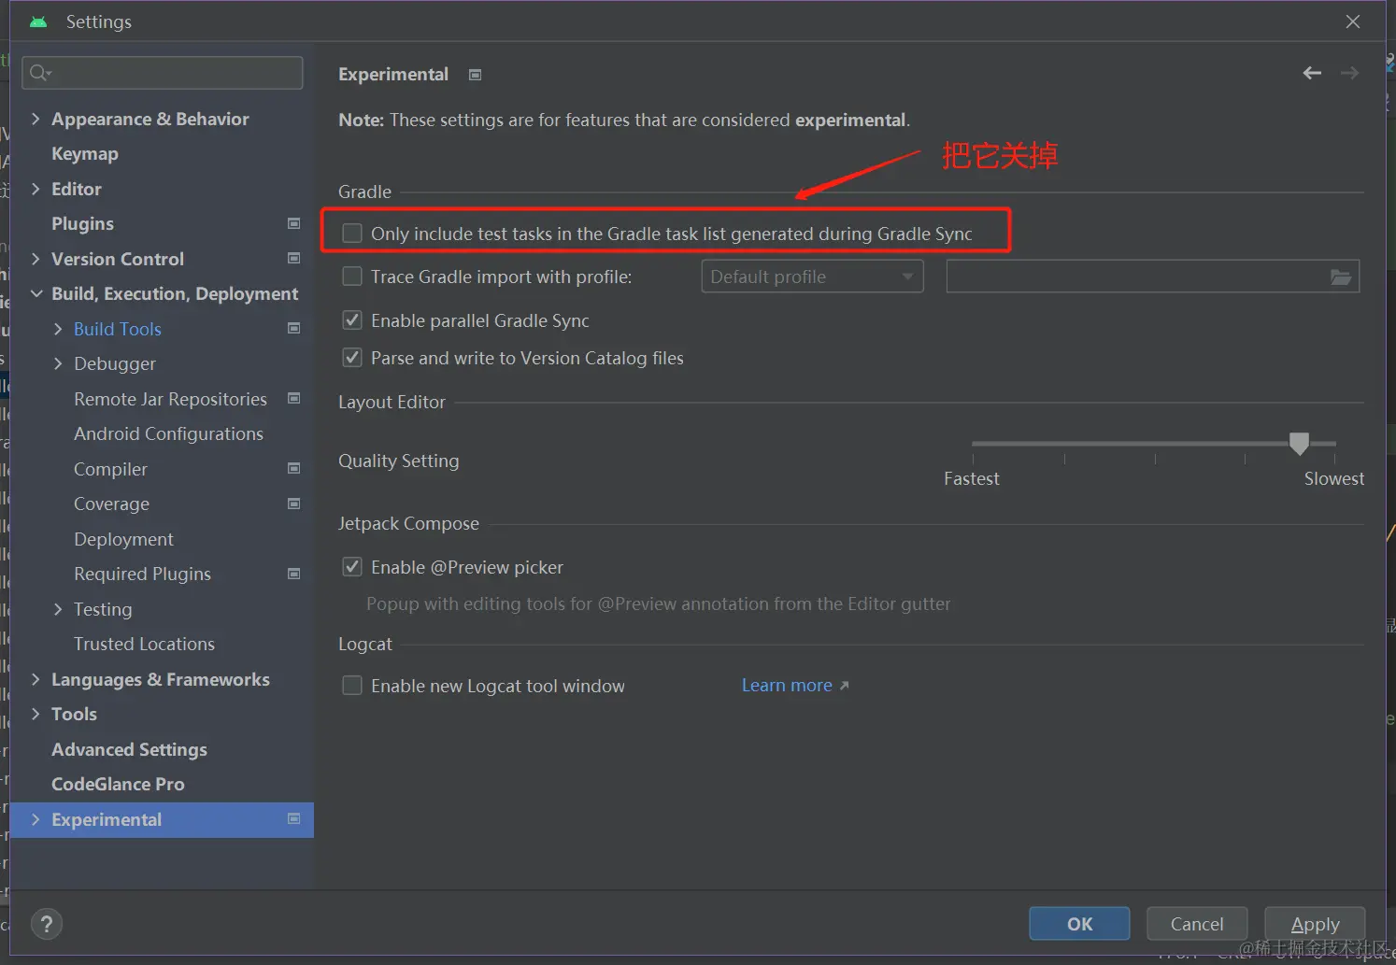Viewport: 1396px width, 965px height.
Task: Open CodeGlance Pro settings
Action: [118, 785]
